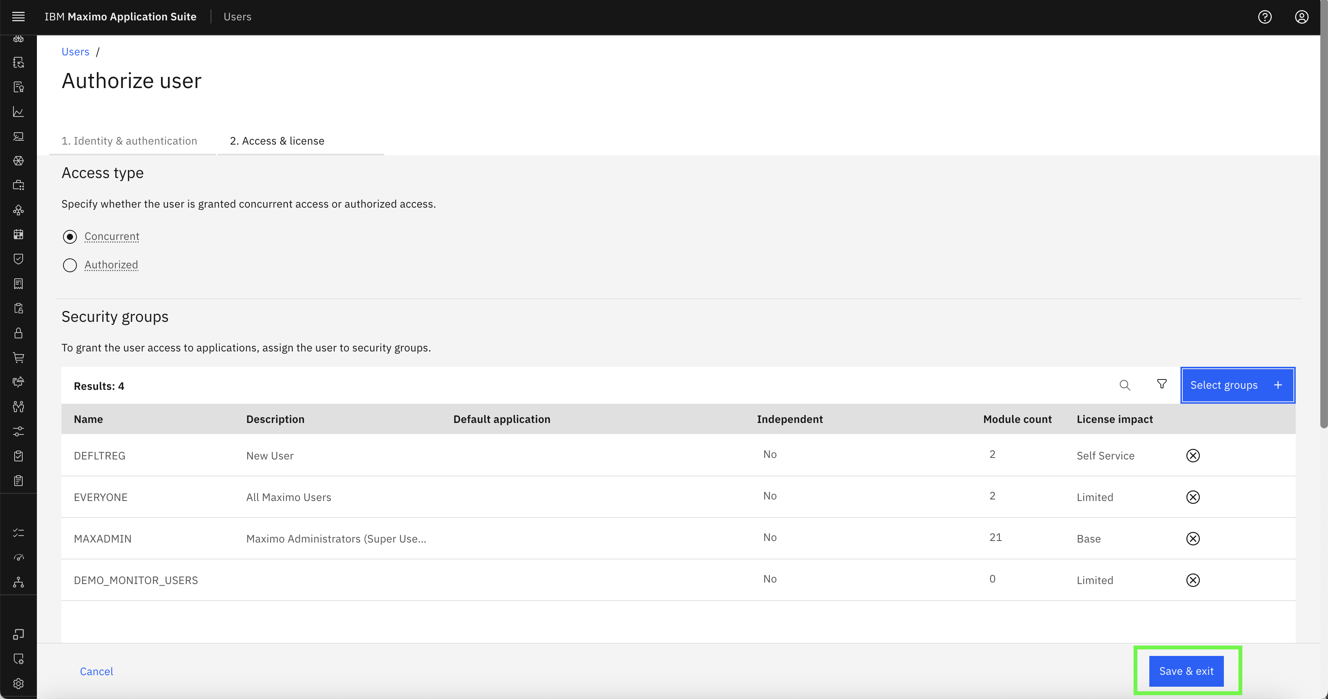Click IBM Maximo Application Suite title
1328x699 pixels.
pyautogui.click(x=120, y=17)
